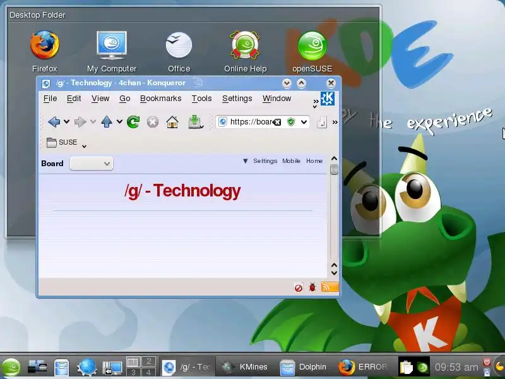Click the URL location input field

pos(250,122)
